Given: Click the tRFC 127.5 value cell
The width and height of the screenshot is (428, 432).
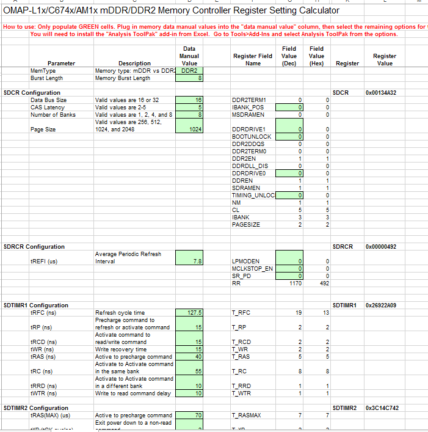Looking at the screenshot, I should (x=189, y=313).
